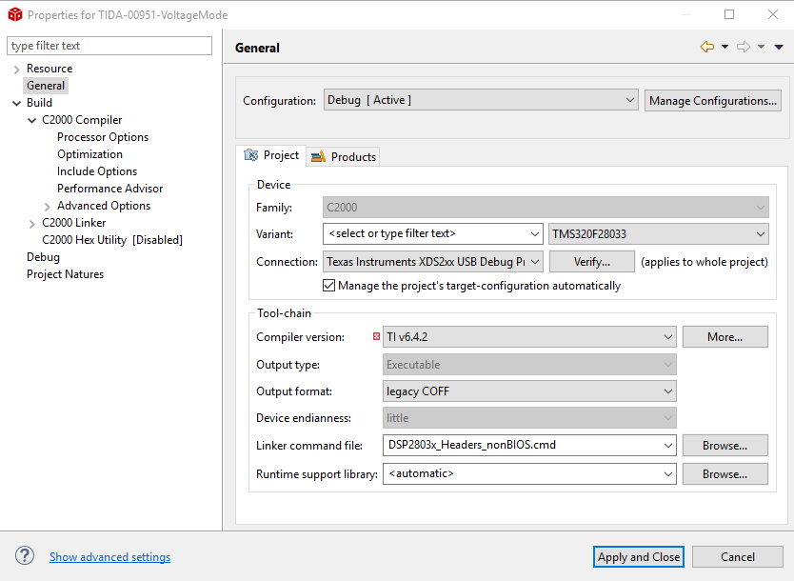Click the type filter text field

tap(109, 46)
